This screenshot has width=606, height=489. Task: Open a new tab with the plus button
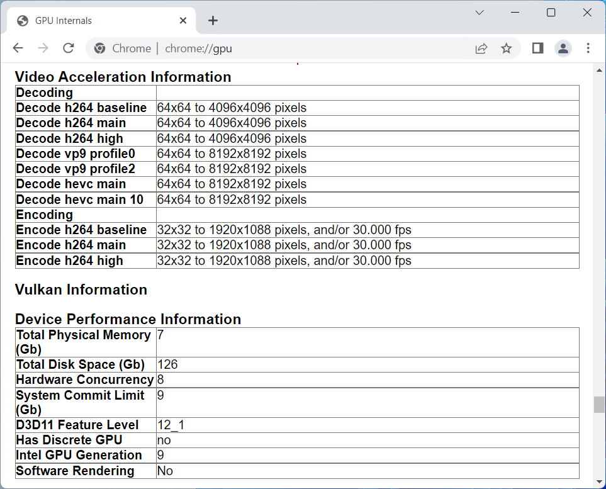point(213,21)
